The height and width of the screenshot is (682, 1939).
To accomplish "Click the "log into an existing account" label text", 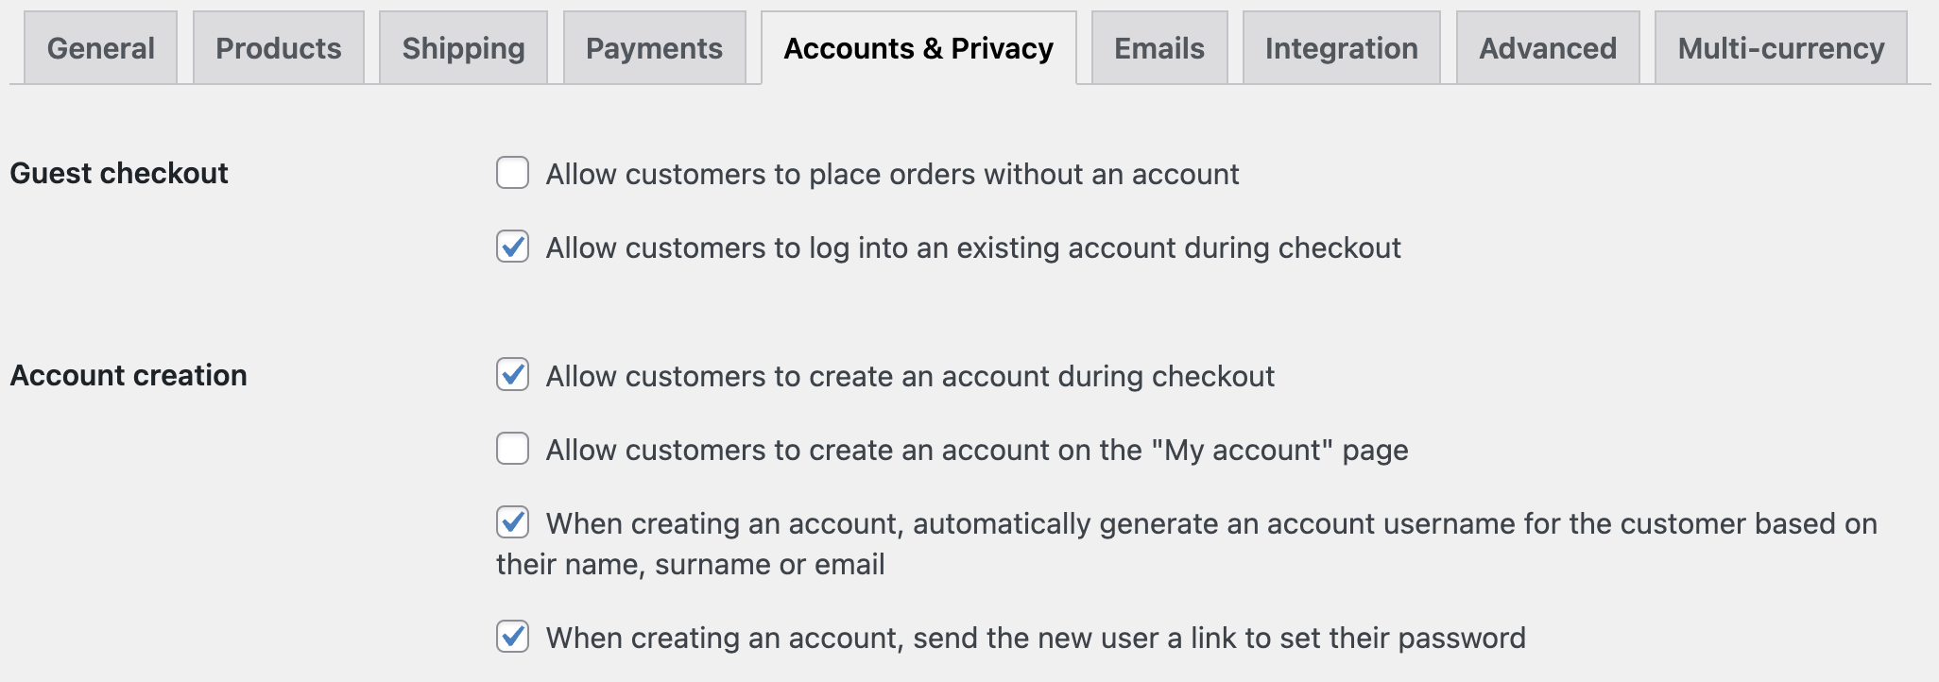I will click(x=973, y=248).
